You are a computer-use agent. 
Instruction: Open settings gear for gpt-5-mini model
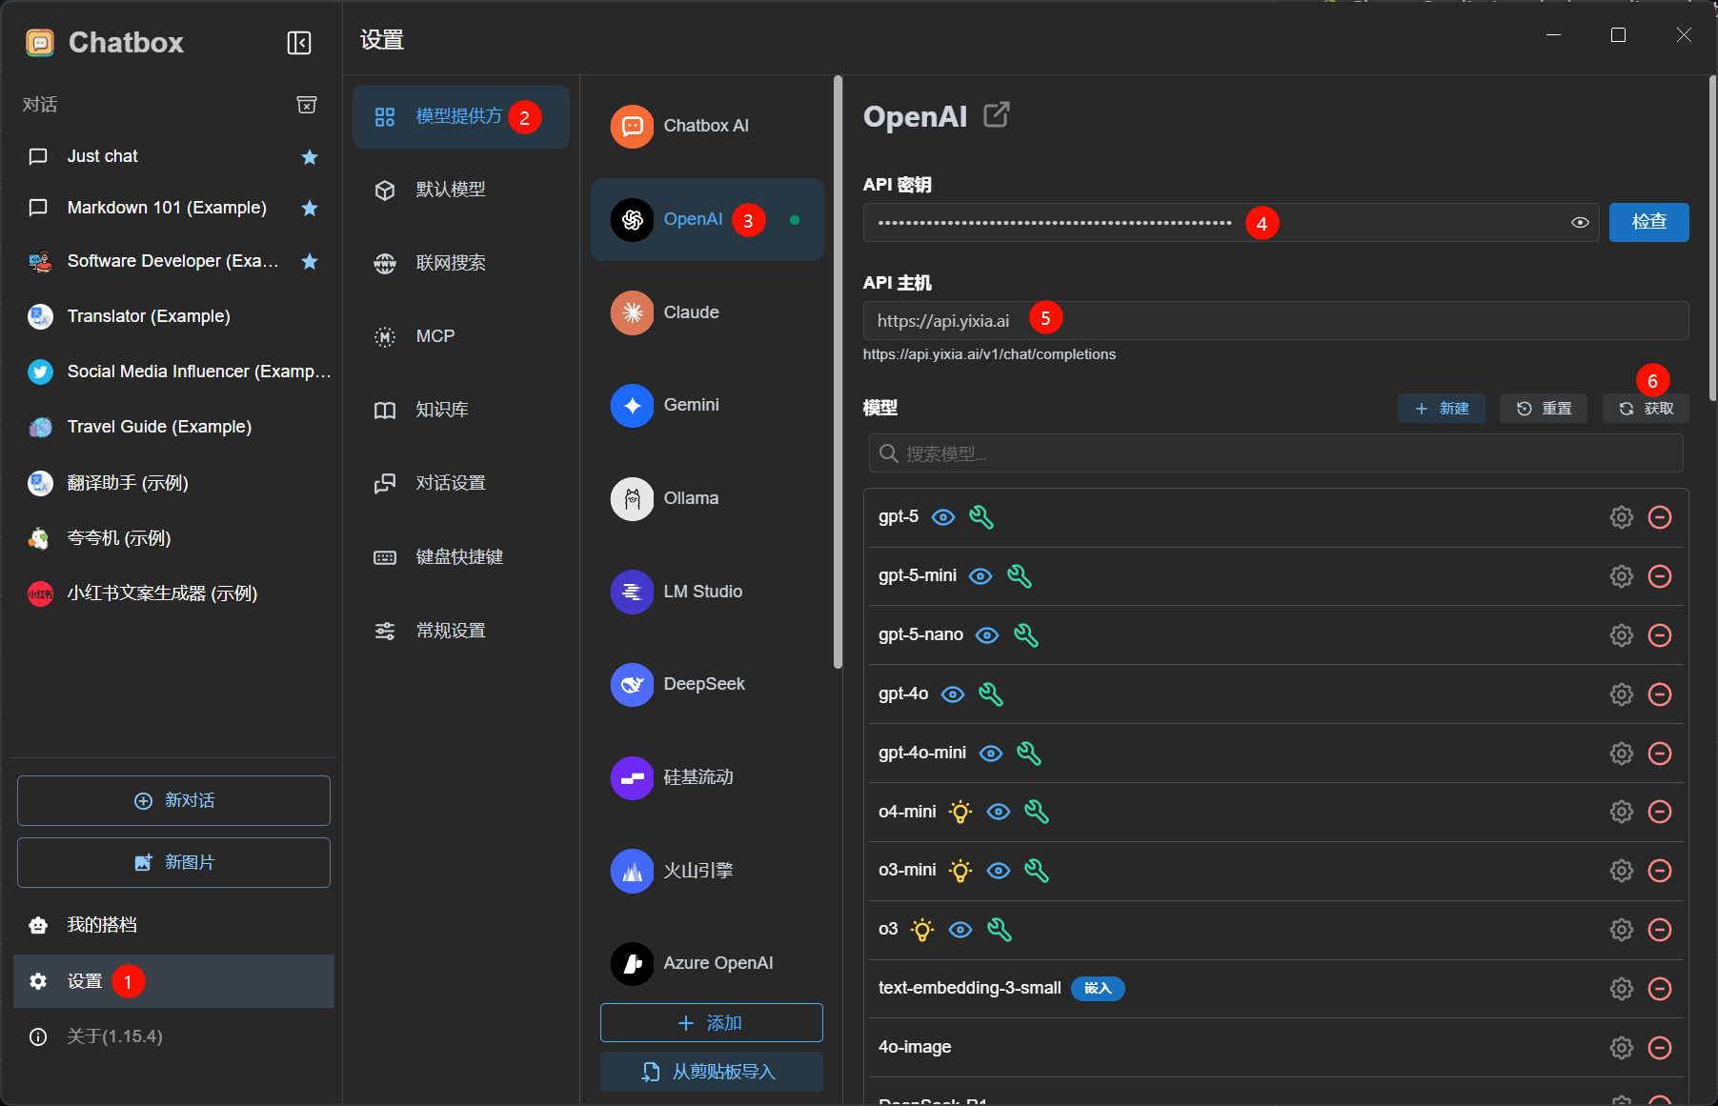pyautogui.click(x=1622, y=576)
